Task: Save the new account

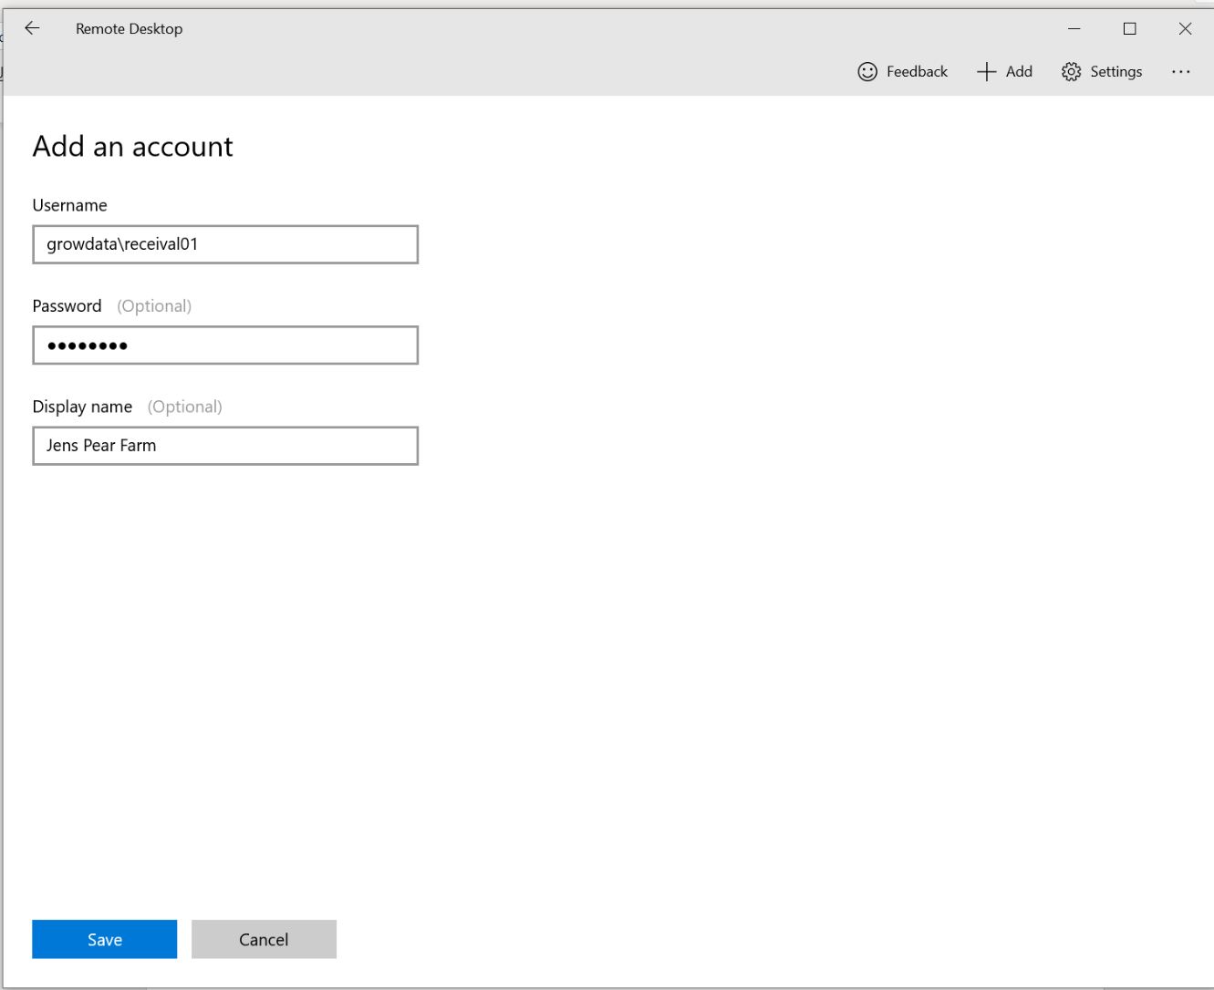Action: pos(105,939)
